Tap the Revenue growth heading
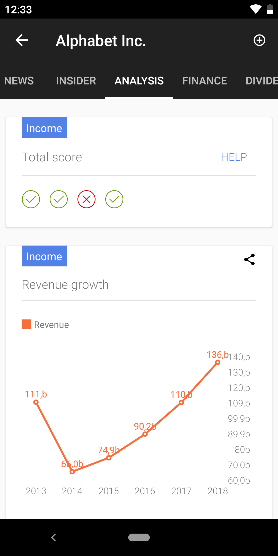The width and height of the screenshot is (278, 556). 65,285
